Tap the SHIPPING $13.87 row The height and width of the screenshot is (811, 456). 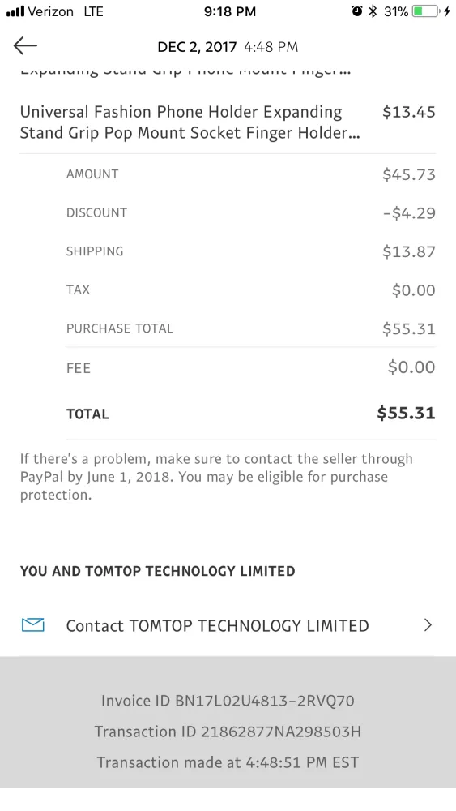pyautogui.click(x=250, y=251)
